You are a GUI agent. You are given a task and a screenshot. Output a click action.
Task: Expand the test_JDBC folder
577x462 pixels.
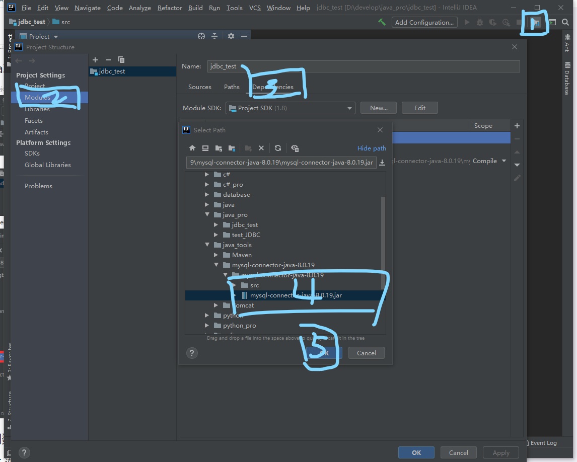216,235
